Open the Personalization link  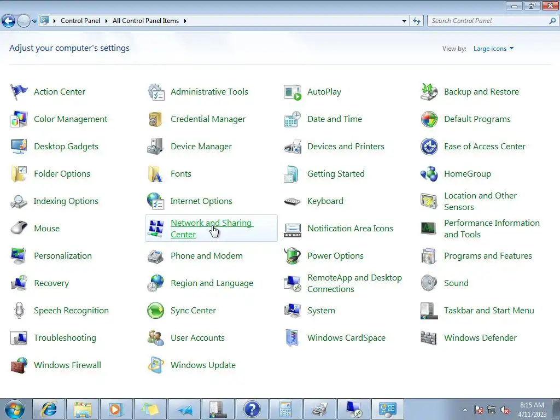(63, 256)
